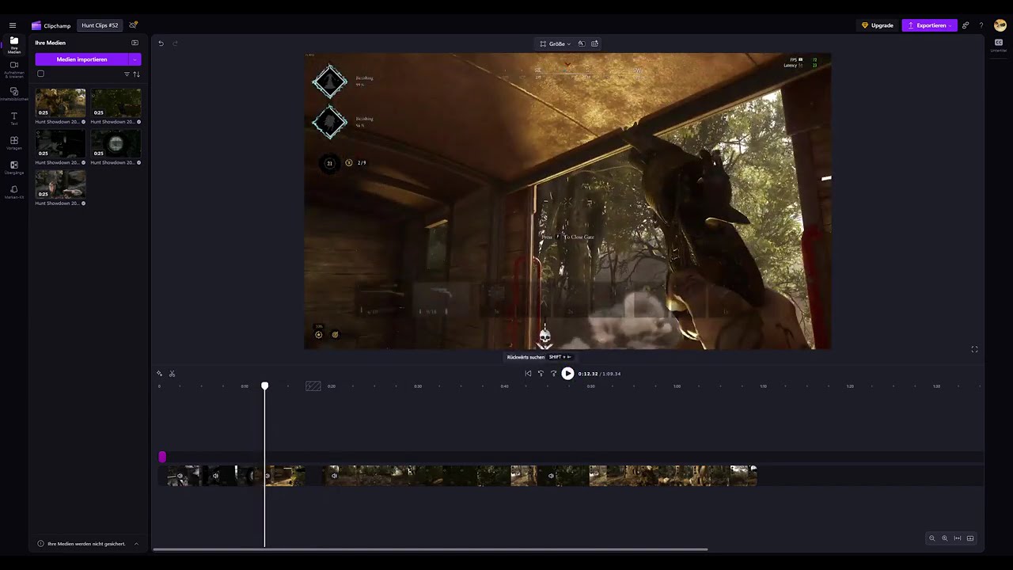
Task: Skip to the start of the video
Action: pyautogui.click(x=528, y=374)
